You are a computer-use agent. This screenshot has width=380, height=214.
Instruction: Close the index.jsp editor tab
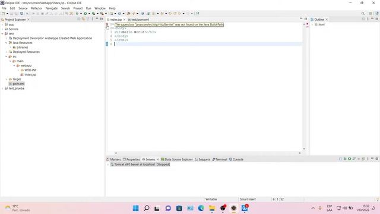point(124,20)
